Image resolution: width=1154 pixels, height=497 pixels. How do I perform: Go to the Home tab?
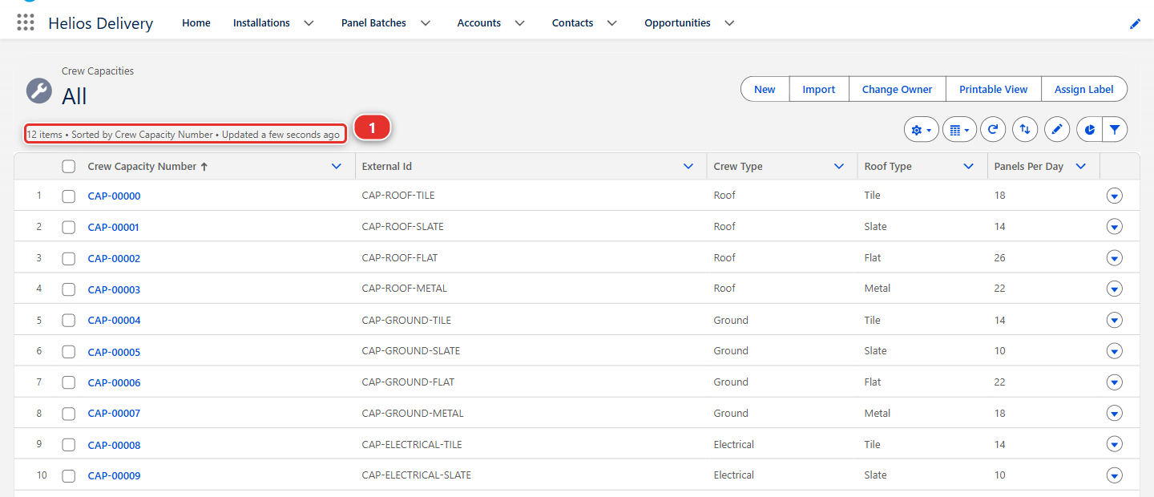click(x=196, y=23)
